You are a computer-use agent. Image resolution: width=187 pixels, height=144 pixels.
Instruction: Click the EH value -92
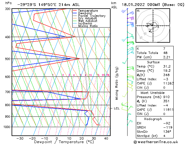click(x=166, y=123)
